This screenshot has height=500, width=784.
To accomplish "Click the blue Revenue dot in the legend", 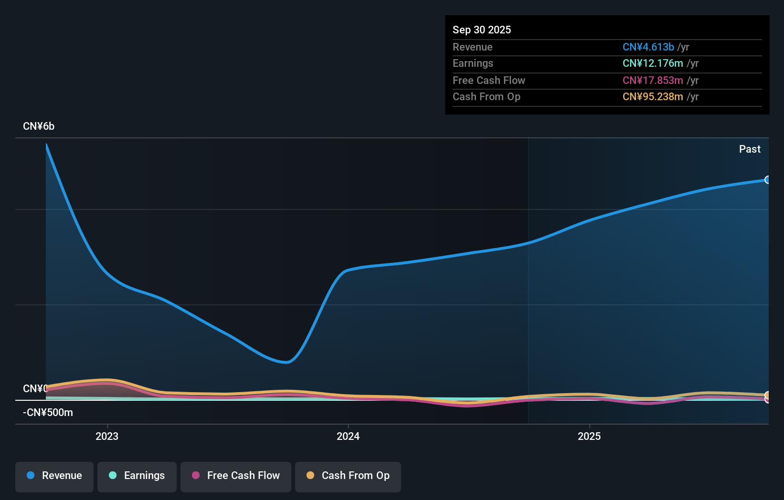I will 30,476.
